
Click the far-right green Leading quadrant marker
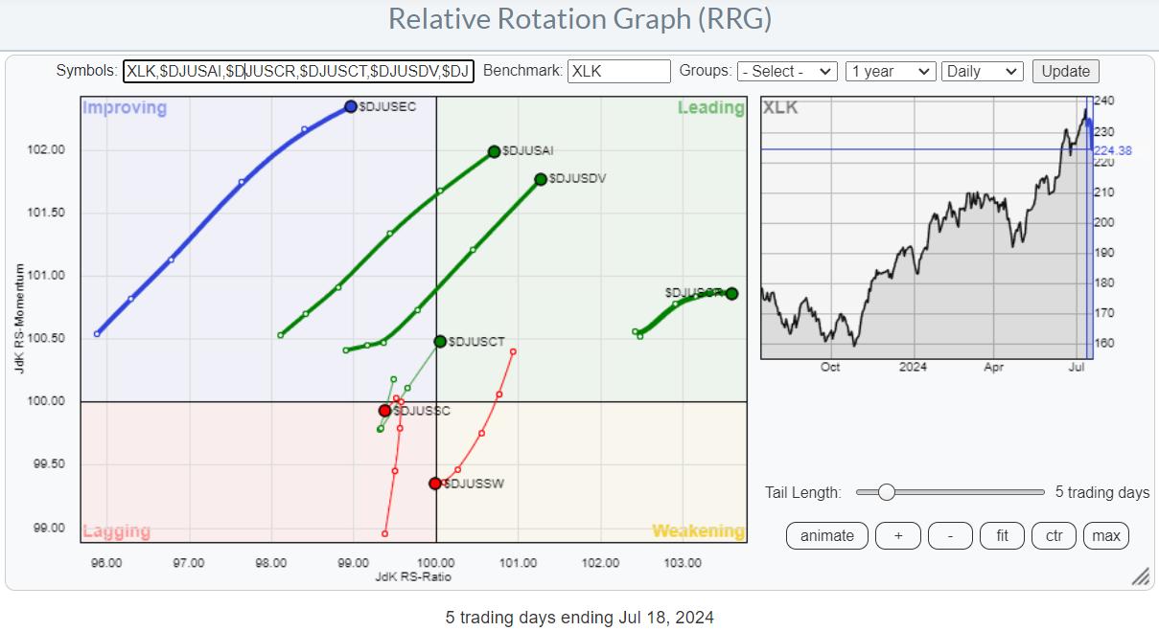(x=731, y=294)
